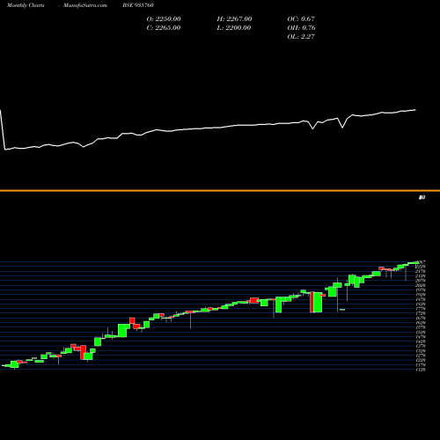Click the high price 'H: 2267.00'
The height and width of the screenshot is (440, 440).
[x=234, y=19]
